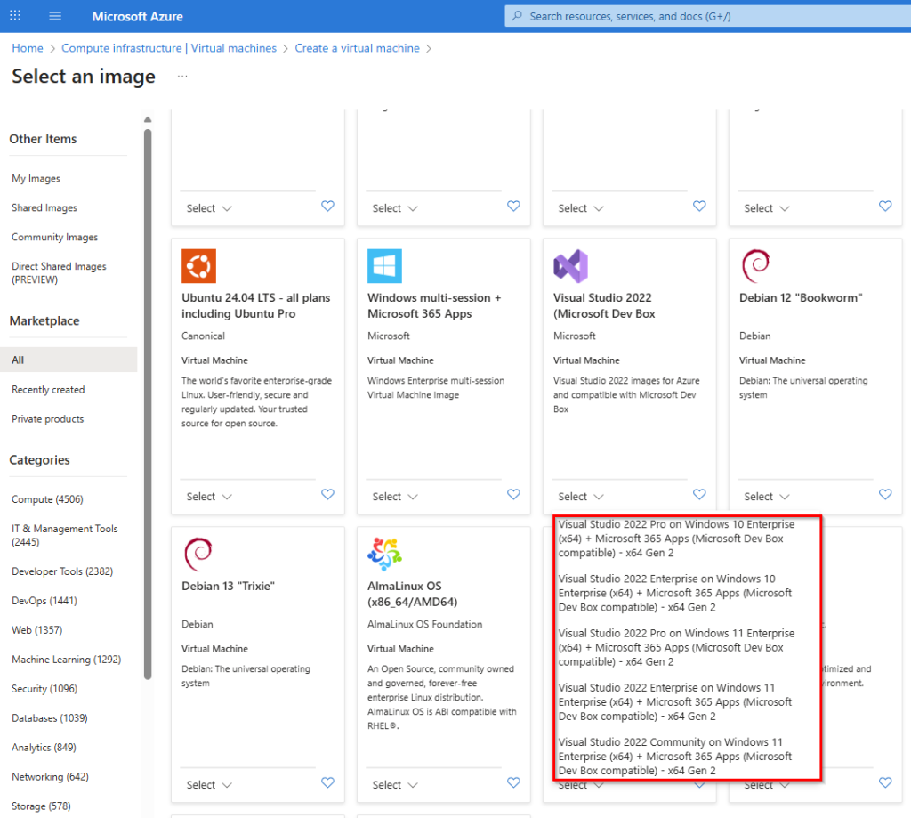Toggle favorite heart on Debian 12 Bookworm

pyautogui.click(x=884, y=495)
